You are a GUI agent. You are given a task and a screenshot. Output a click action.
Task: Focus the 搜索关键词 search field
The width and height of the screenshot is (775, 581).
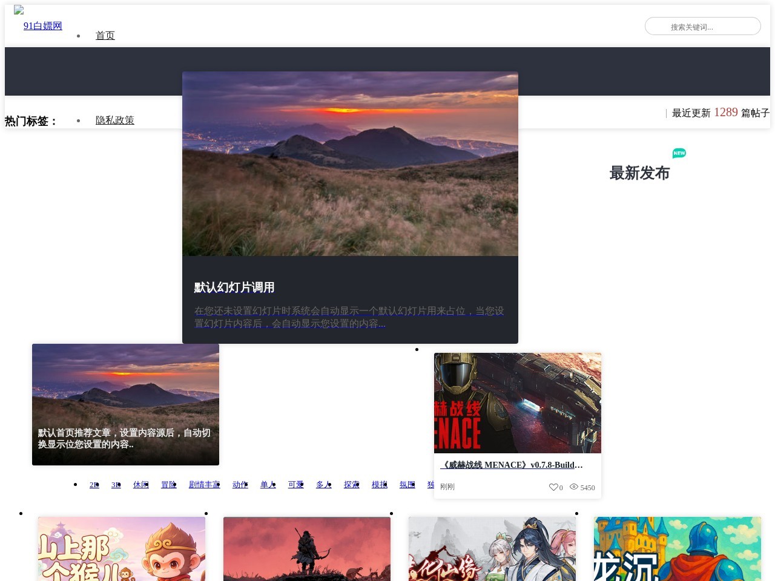click(x=702, y=26)
